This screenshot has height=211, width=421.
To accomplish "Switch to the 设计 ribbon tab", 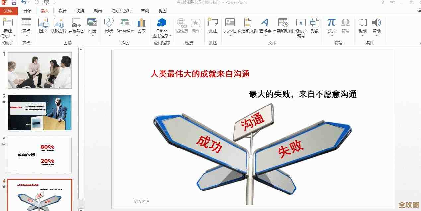I will [x=62, y=11].
